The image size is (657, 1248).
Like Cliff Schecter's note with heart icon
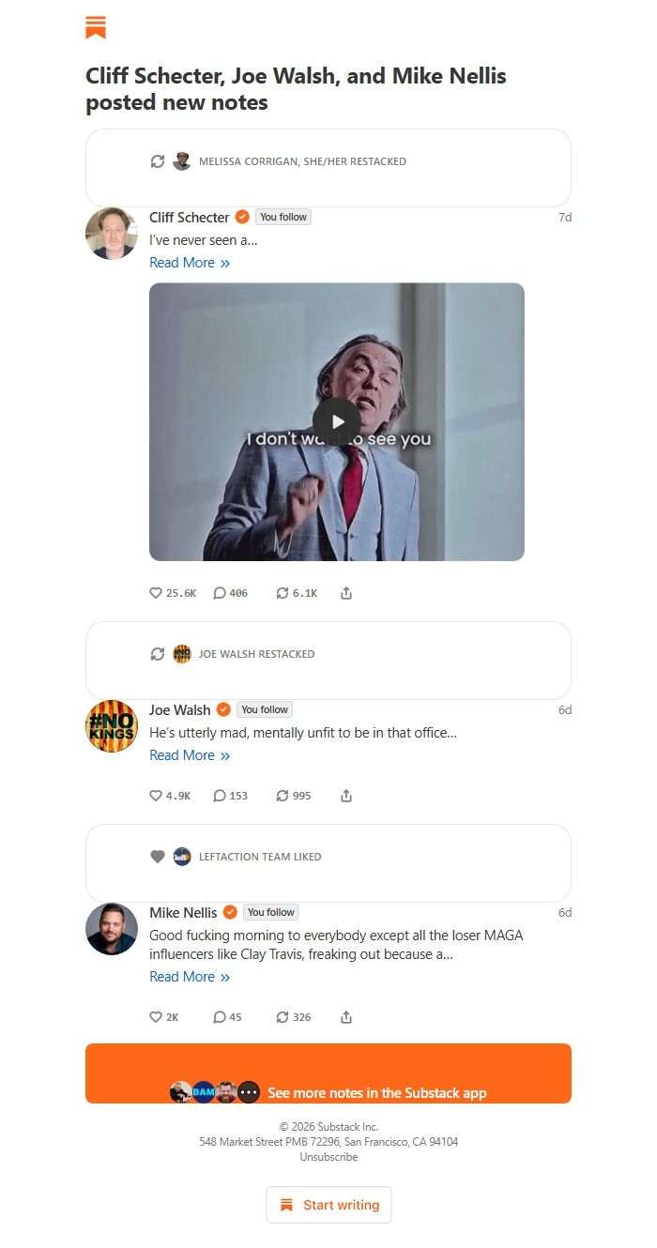(156, 593)
